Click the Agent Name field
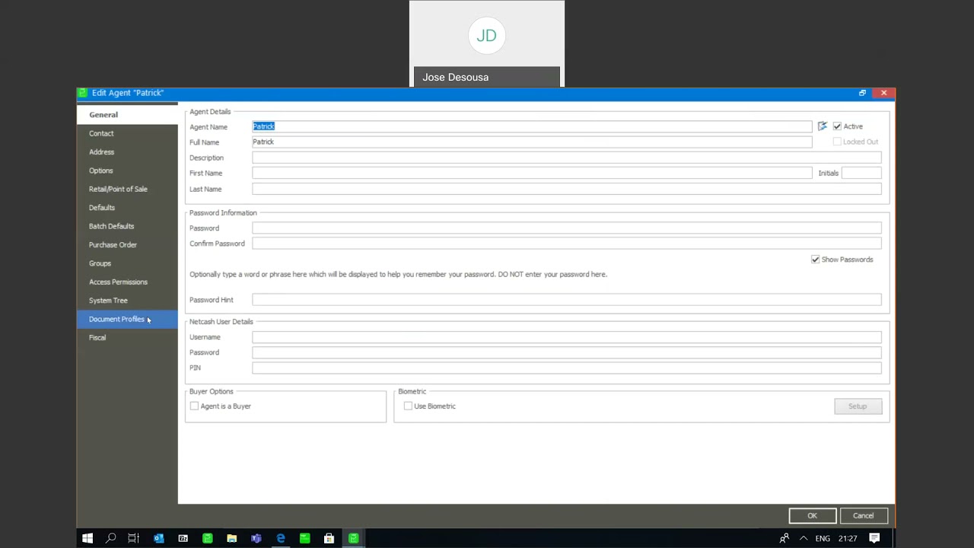Viewport: 974px width, 548px height. pos(532,126)
